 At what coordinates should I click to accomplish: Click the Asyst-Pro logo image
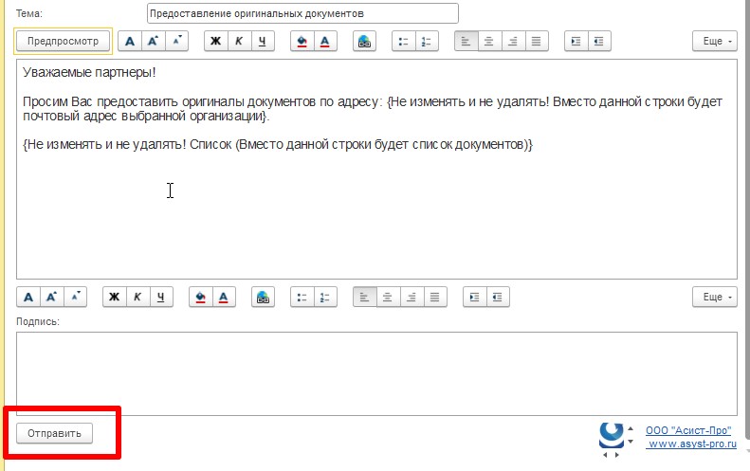[612, 435]
